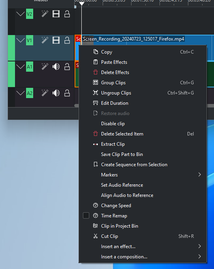Click the playhead marker on the ruler

(x=82, y=4)
